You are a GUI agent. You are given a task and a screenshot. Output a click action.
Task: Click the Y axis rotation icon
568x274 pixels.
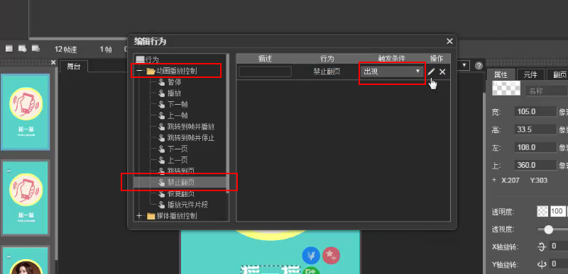pyautogui.click(x=542, y=264)
